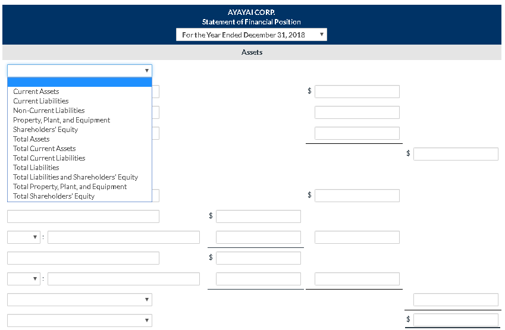Image resolution: width=505 pixels, height=330 pixels.
Task: Click the first dollar amount field beside Current Assets row
Action: (357, 92)
